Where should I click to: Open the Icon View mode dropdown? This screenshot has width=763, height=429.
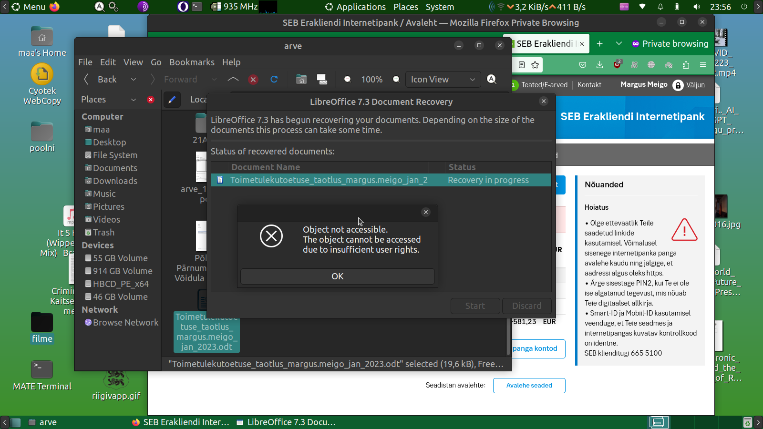tap(443, 80)
